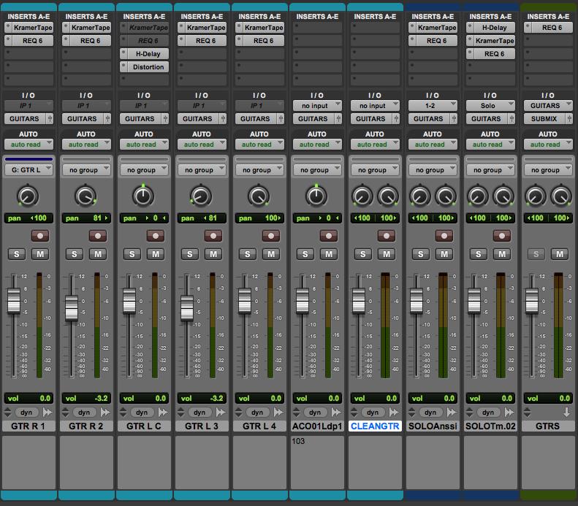The width and height of the screenshot is (578, 506).
Task: Open CLEANGTR auto read dropdown
Action: 375,145
